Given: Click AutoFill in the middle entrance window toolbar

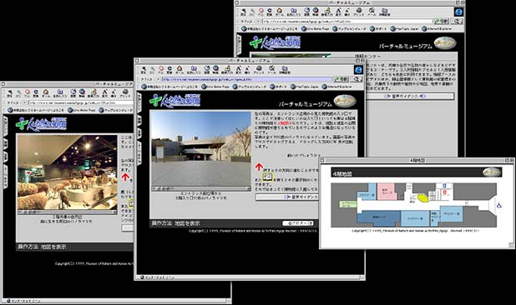Looking at the screenshot, I should click(227, 70).
